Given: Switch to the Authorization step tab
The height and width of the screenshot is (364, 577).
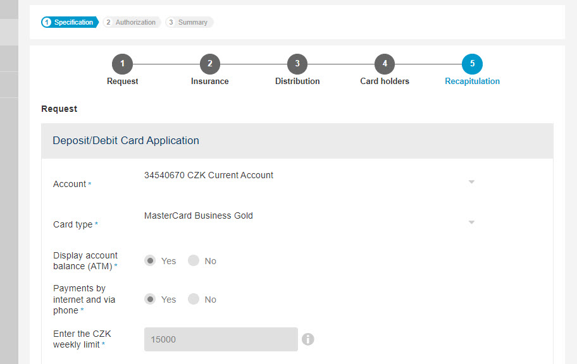Looking at the screenshot, I should [x=132, y=22].
